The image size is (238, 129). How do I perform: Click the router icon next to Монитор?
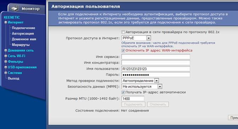[x=15, y=9]
